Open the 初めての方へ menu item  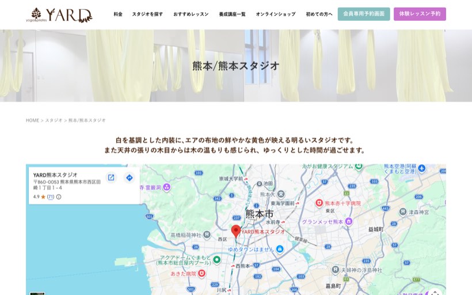click(319, 14)
